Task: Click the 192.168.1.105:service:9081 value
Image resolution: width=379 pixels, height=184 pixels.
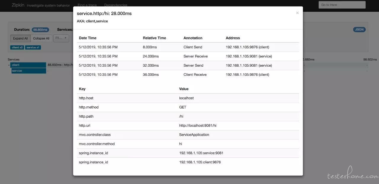Action: coord(201,153)
